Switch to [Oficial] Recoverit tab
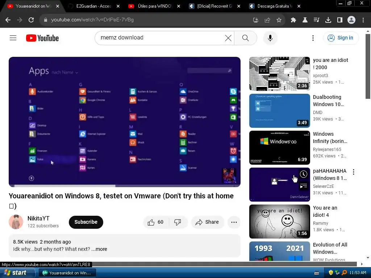 214,6
